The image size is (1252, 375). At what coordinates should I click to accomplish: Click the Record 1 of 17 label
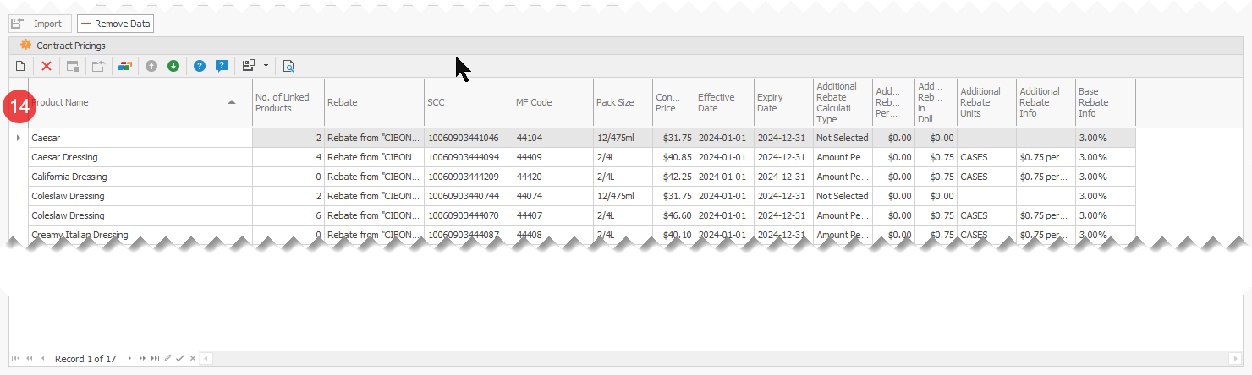[x=85, y=359]
